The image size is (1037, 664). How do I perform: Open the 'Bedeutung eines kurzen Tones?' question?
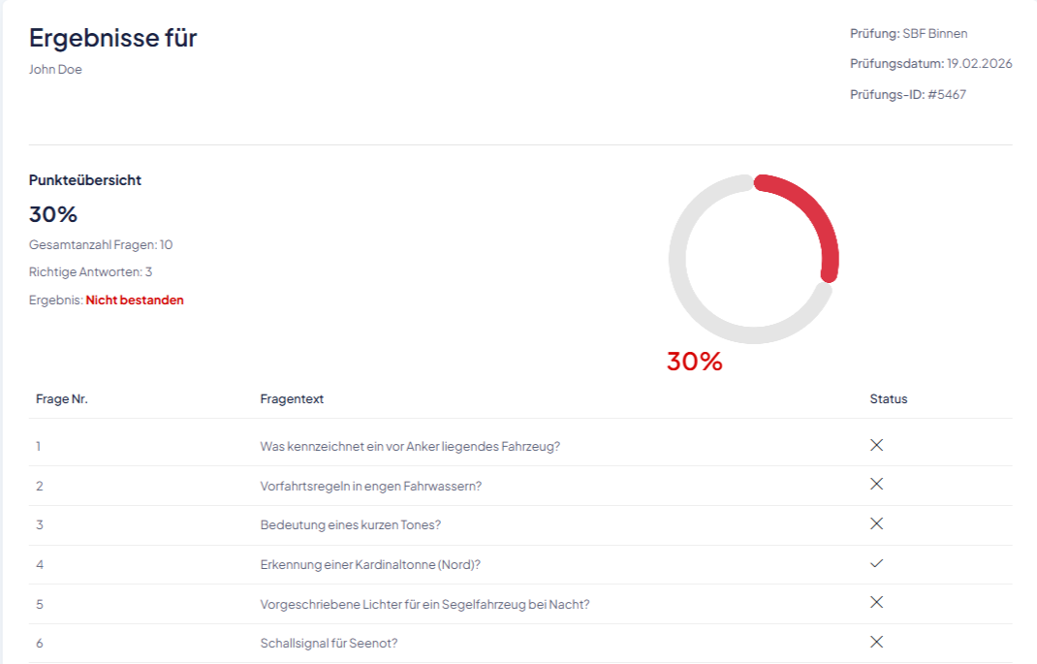(x=350, y=524)
